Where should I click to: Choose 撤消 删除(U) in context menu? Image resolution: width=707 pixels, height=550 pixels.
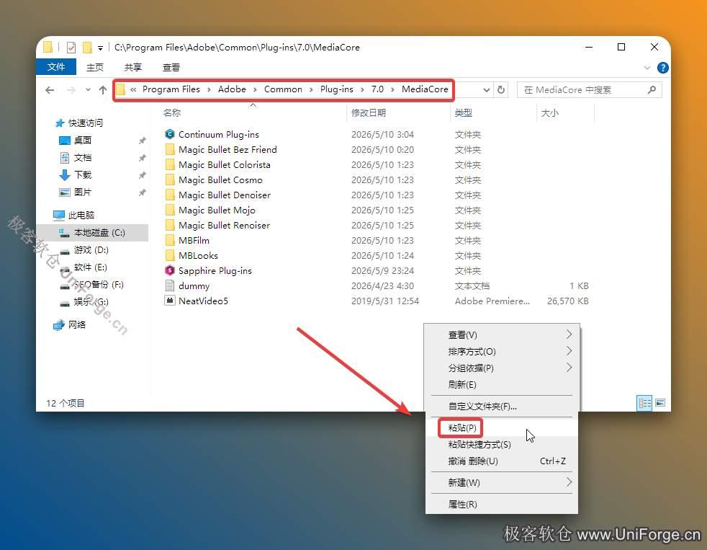[473, 461]
